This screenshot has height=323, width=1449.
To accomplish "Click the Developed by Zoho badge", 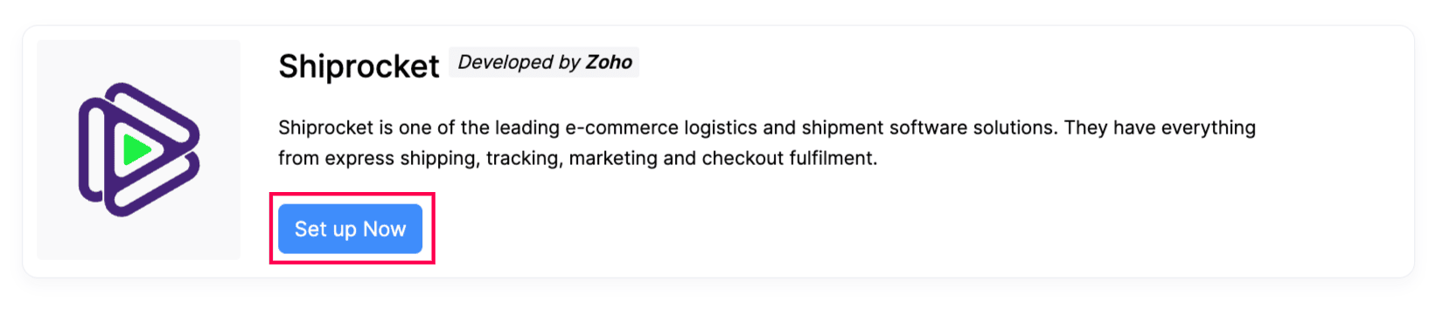I will pyautogui.click(x=544, y=62).
